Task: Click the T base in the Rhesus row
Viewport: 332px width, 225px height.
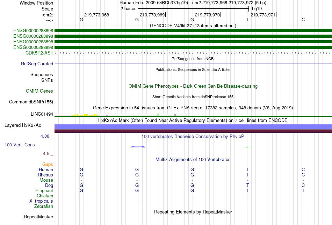Action: pos(248,175)
